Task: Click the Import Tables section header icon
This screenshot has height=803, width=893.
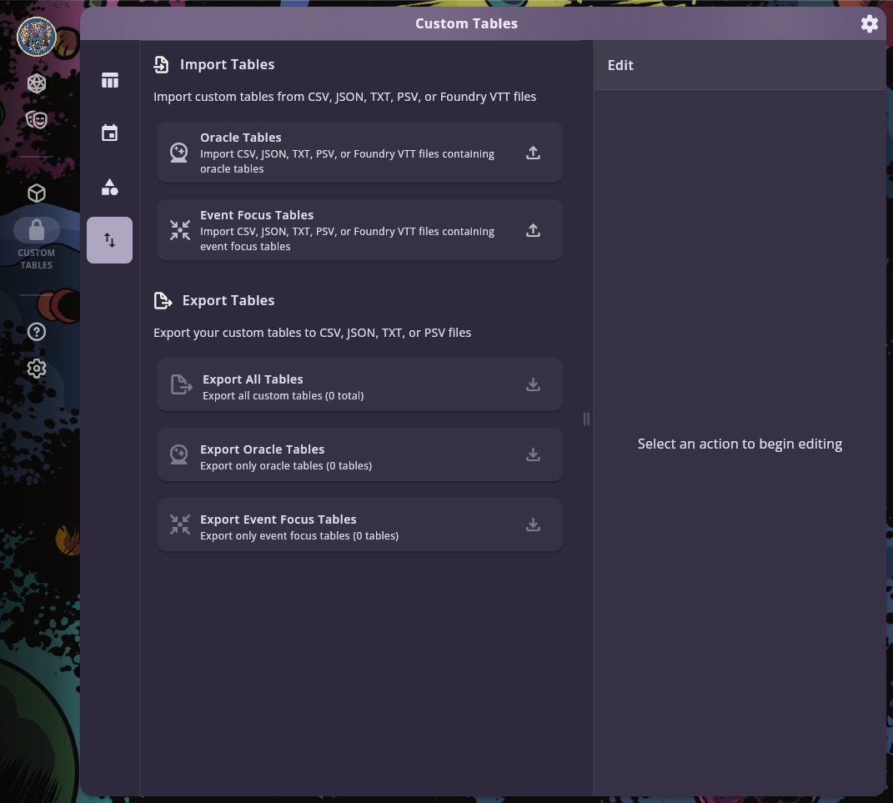Action: click(161, 64)
